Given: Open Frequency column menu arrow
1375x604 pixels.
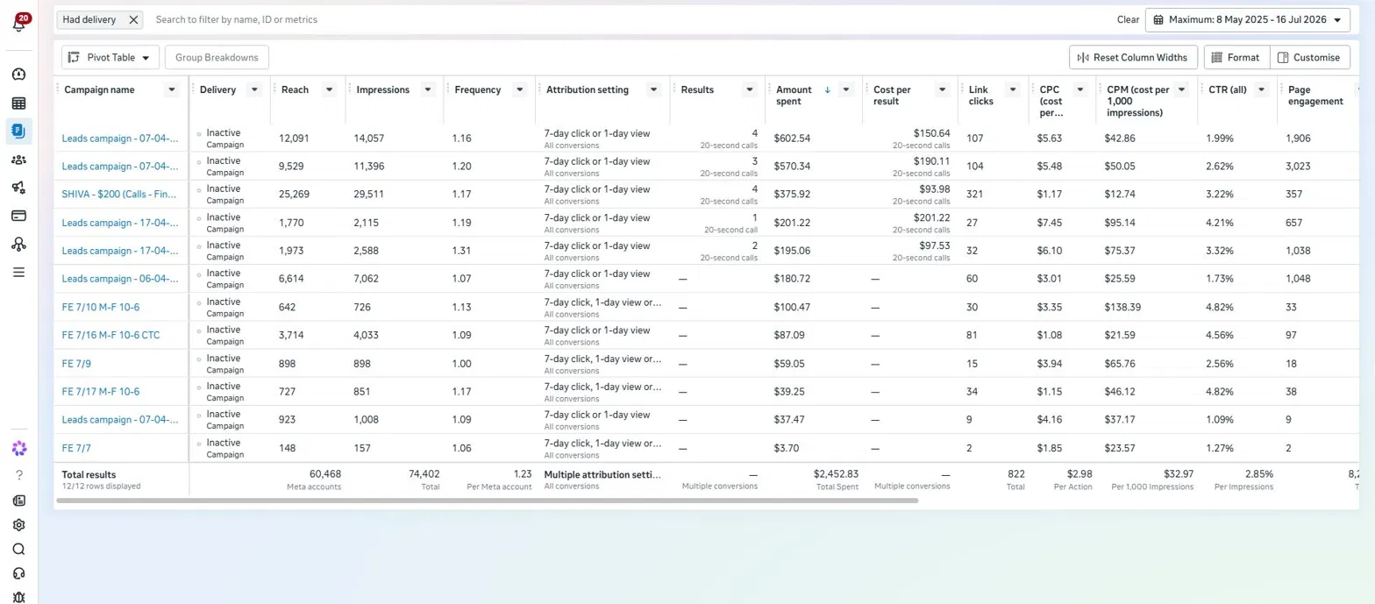Looking at the screenshot, I should (x=520, y=89).
